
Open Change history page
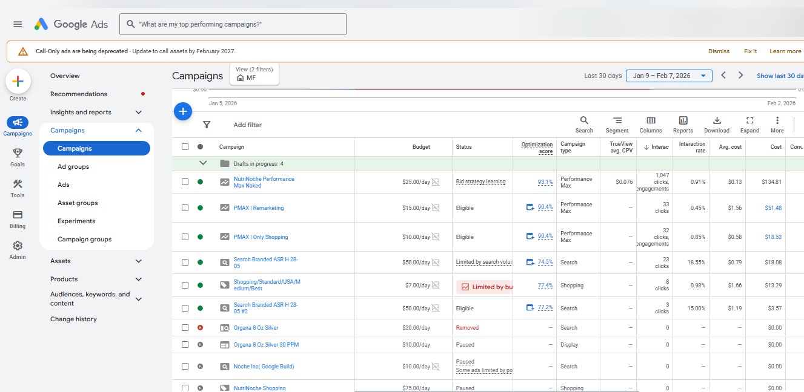73,319
